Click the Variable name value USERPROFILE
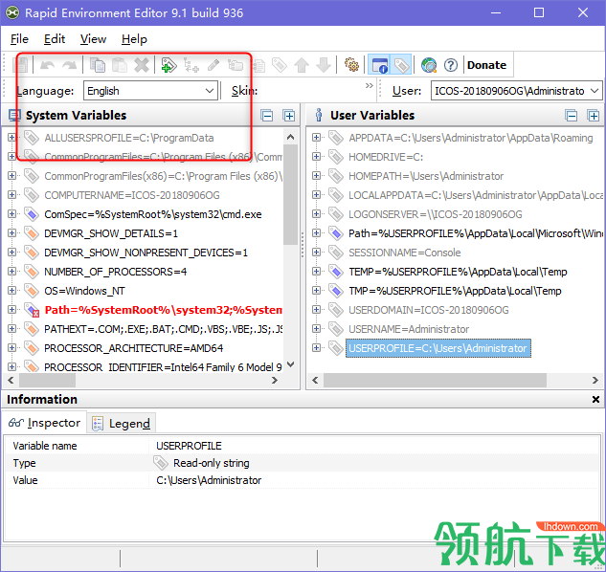 pos(189,446)
